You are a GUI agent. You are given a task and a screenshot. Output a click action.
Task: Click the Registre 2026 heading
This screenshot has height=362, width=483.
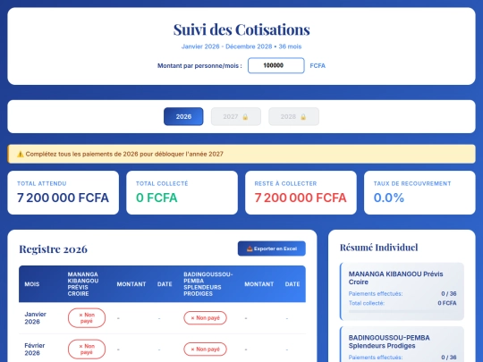click(x=54, y=248)
